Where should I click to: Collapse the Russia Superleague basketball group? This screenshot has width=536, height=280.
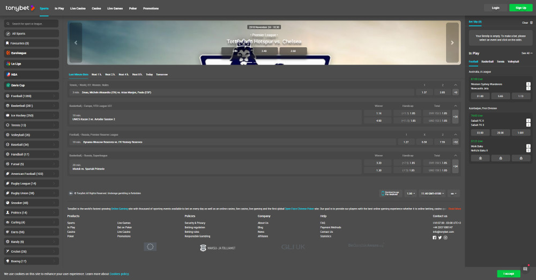[455, 156]
